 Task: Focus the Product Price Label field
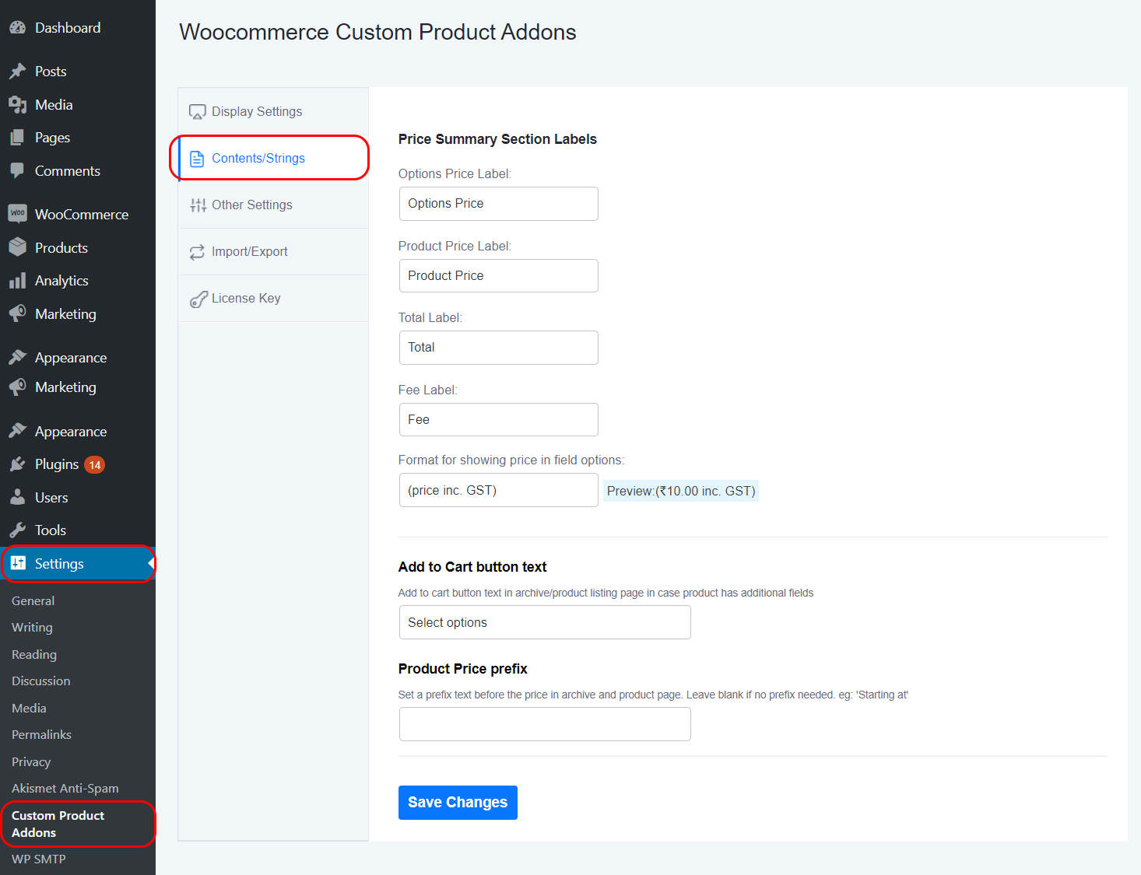click(499, 276)
